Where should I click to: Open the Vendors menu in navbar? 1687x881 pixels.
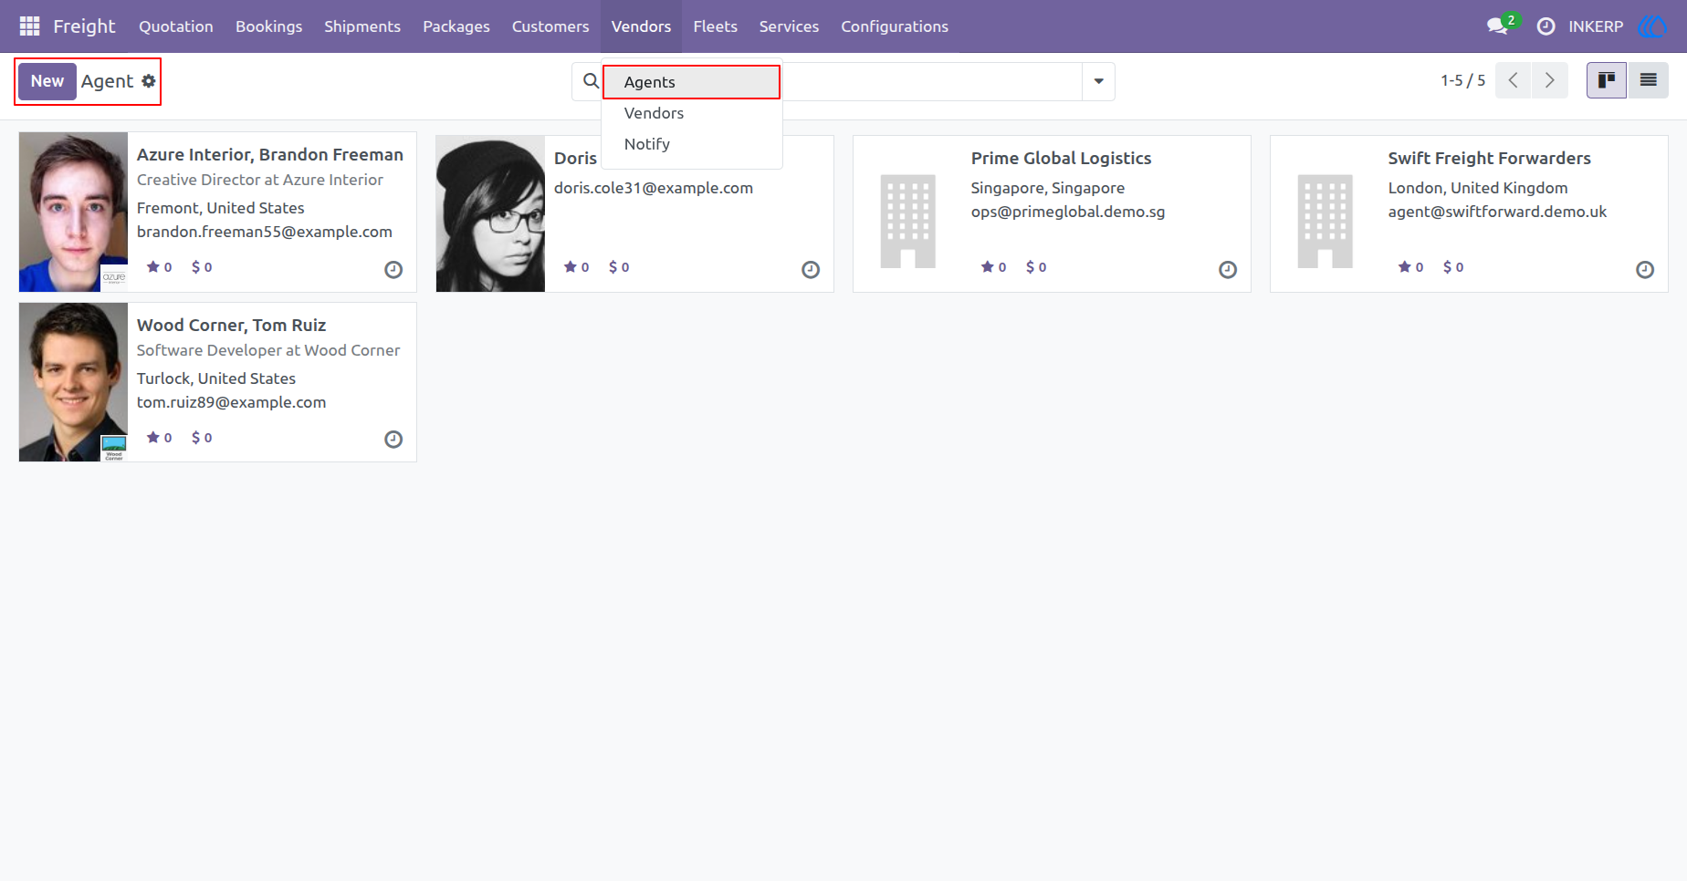(x=641, y=26)
